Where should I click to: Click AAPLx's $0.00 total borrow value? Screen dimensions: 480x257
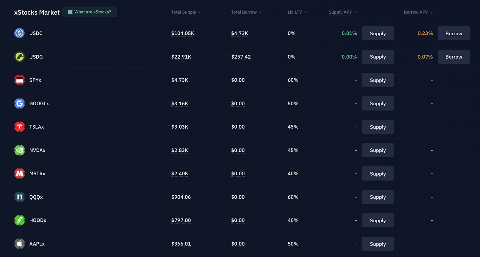point(238,244)
